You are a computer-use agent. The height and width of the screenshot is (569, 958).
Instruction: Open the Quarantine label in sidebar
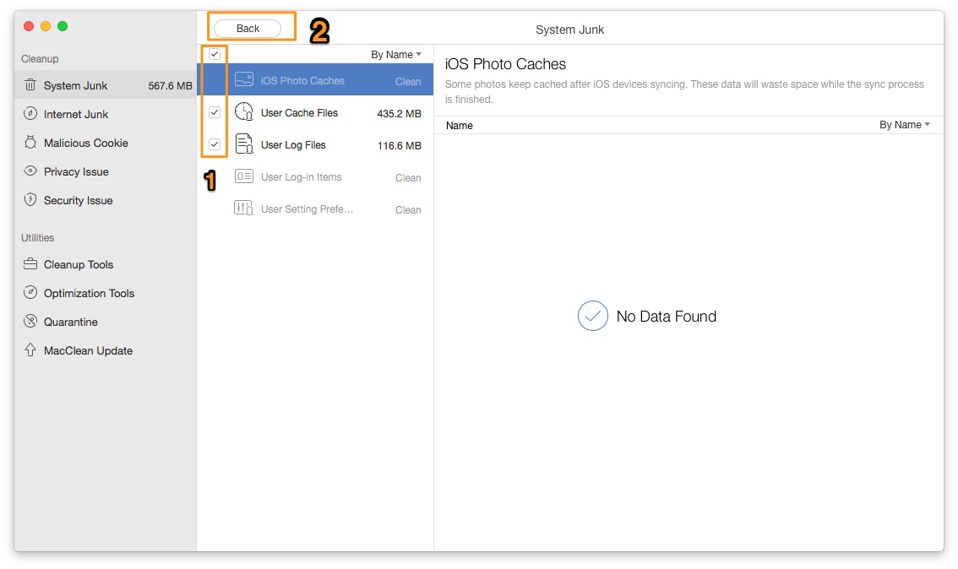[x=71, y=322]
